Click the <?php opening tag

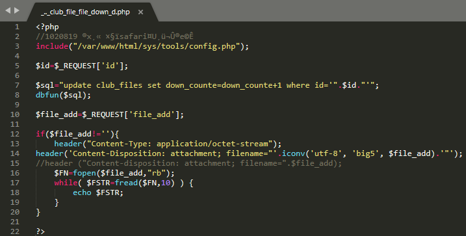point(47,27)
